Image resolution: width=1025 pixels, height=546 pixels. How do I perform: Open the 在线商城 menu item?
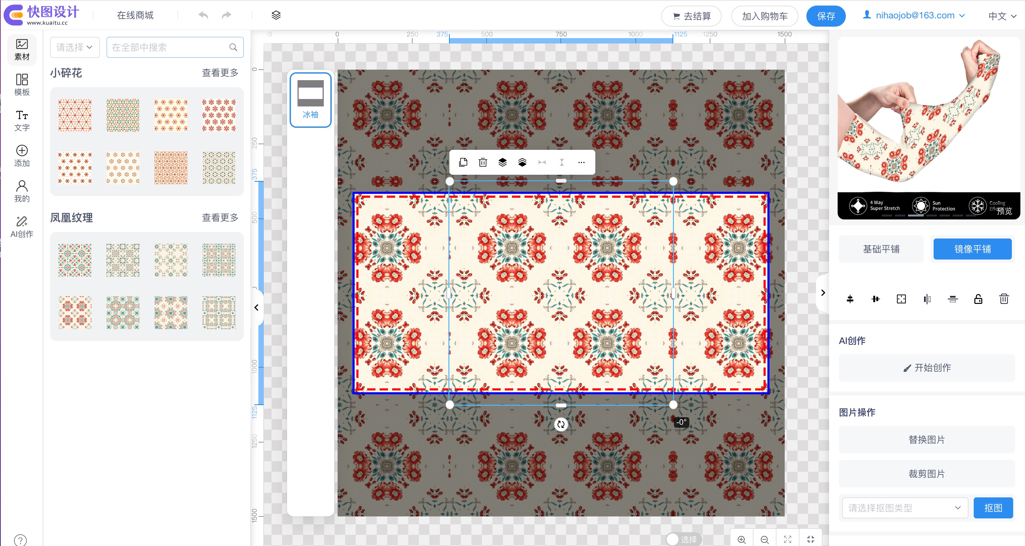click(135, 15)
